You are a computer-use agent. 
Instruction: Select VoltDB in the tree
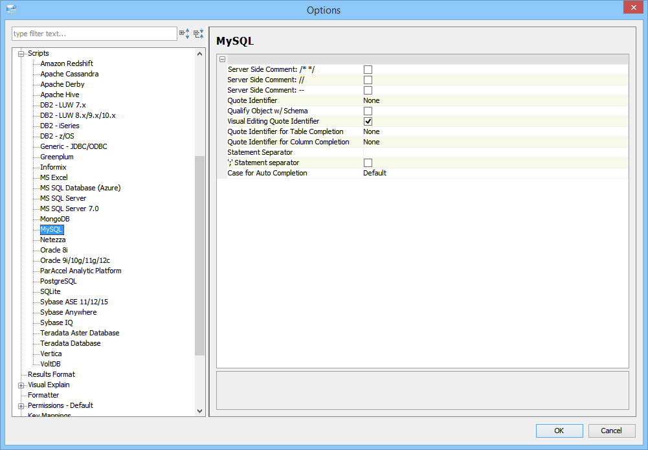50,363
